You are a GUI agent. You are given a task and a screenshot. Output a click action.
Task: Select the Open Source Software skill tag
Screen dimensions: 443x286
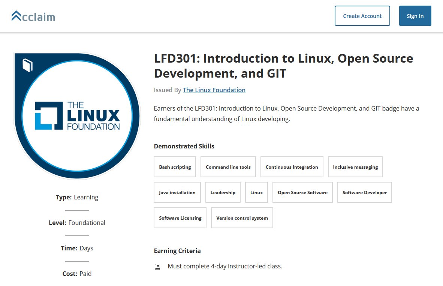(302, 192)
